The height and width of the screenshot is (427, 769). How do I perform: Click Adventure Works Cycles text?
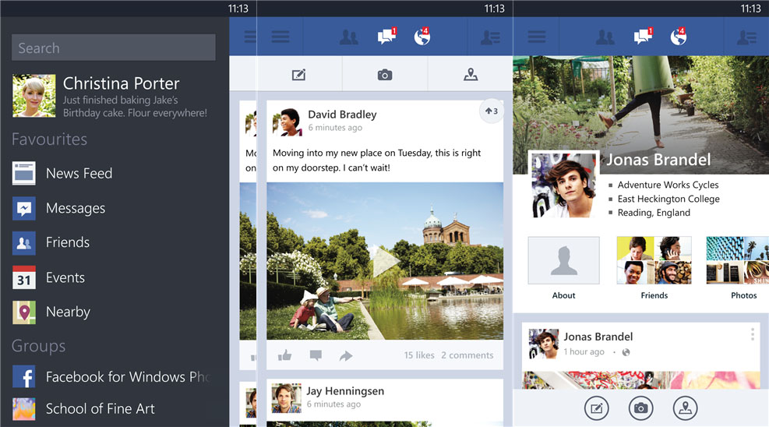click(668, 185)
